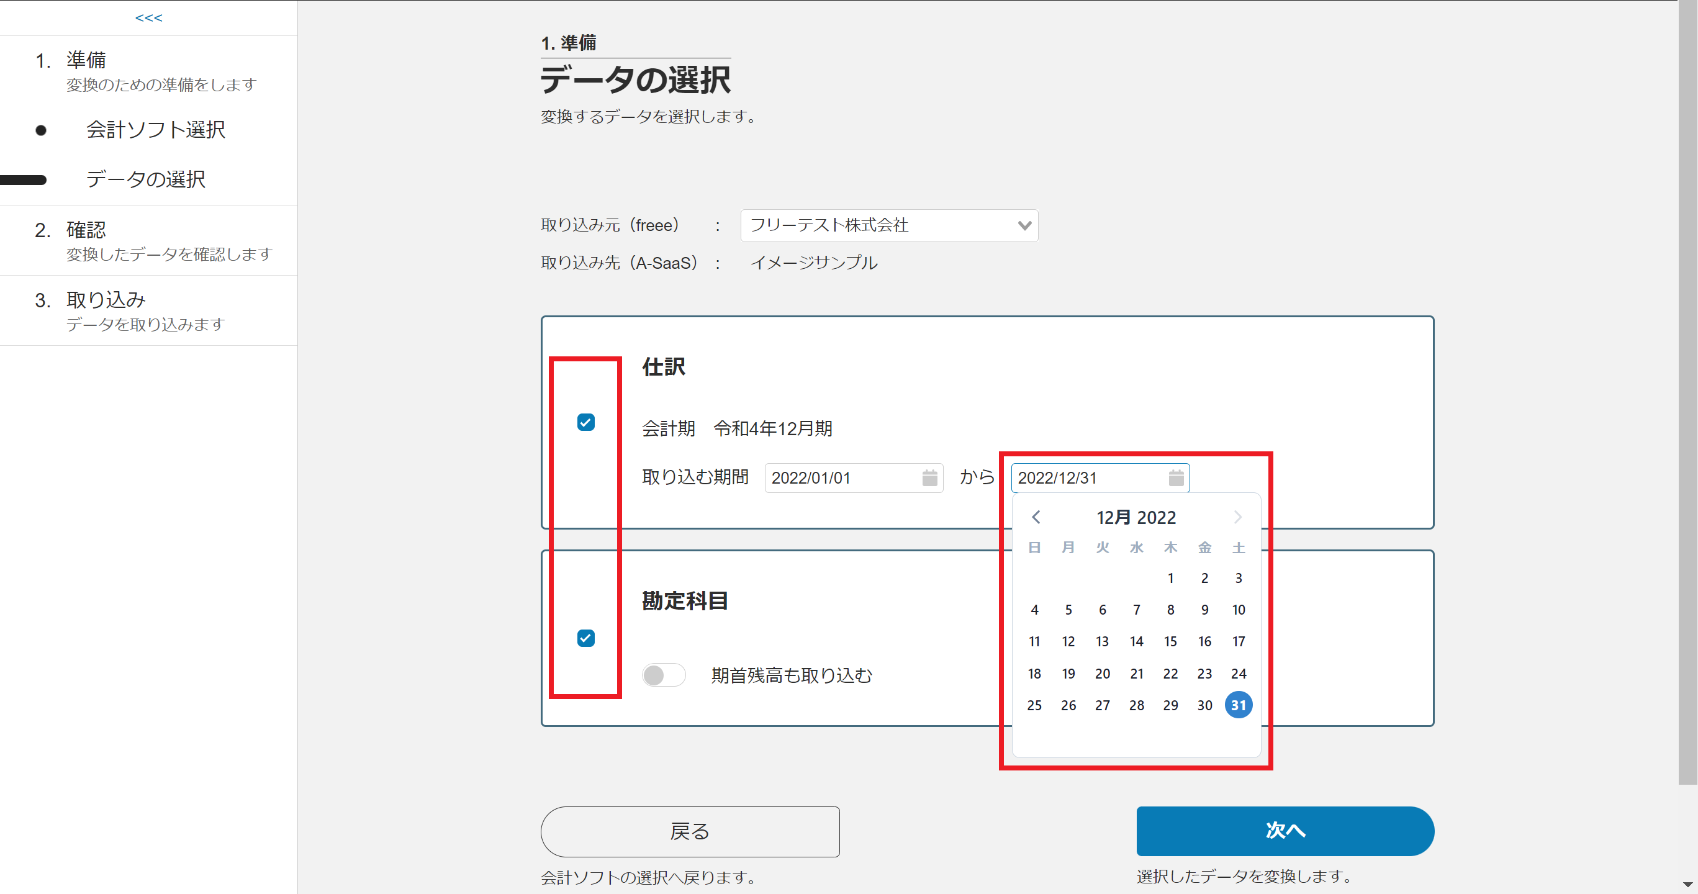This screenshot has height=894, width=1698.
Task: Select day 13 in the calendar
Action: [1102, 641]
